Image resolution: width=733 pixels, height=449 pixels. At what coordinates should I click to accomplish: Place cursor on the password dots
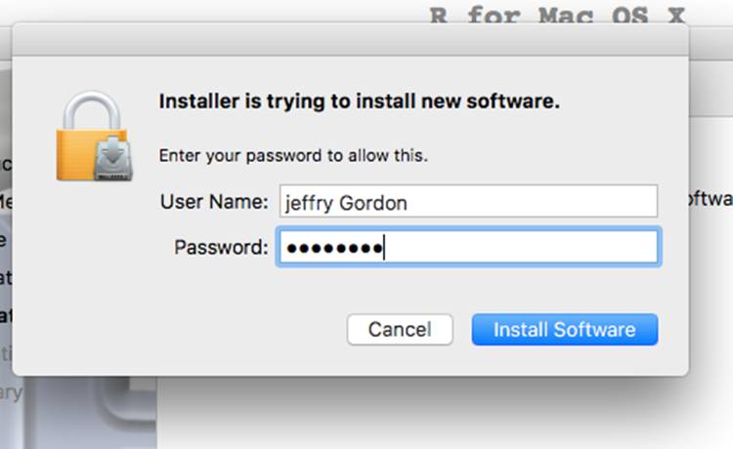coord(332,248)
